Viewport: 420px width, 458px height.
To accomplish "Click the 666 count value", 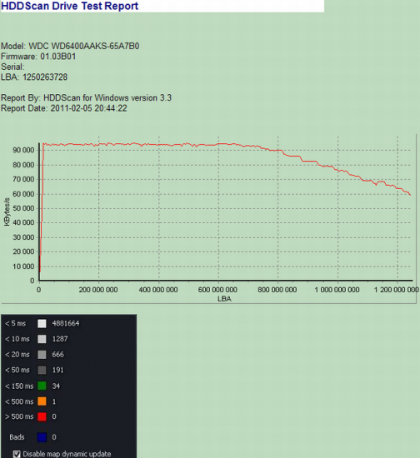I will [x=57, y=355].
